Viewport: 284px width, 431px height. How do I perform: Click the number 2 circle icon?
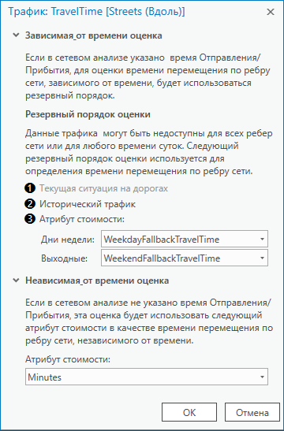point(30,204)
